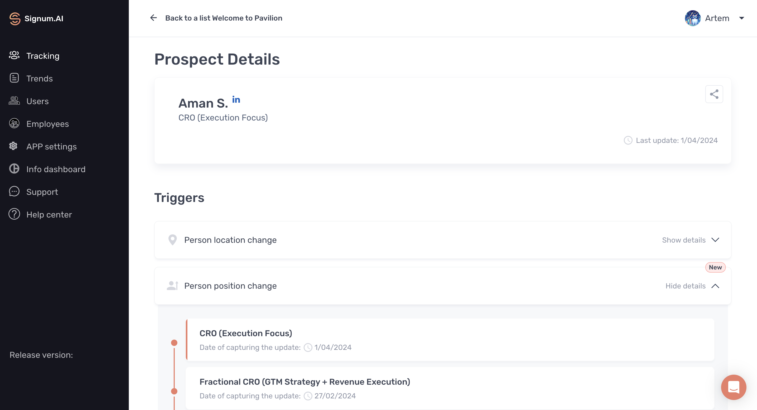This screenshot has width=757, height=410.
Task: Click the Support speech-bubble icon
Action: pos(14,191)
